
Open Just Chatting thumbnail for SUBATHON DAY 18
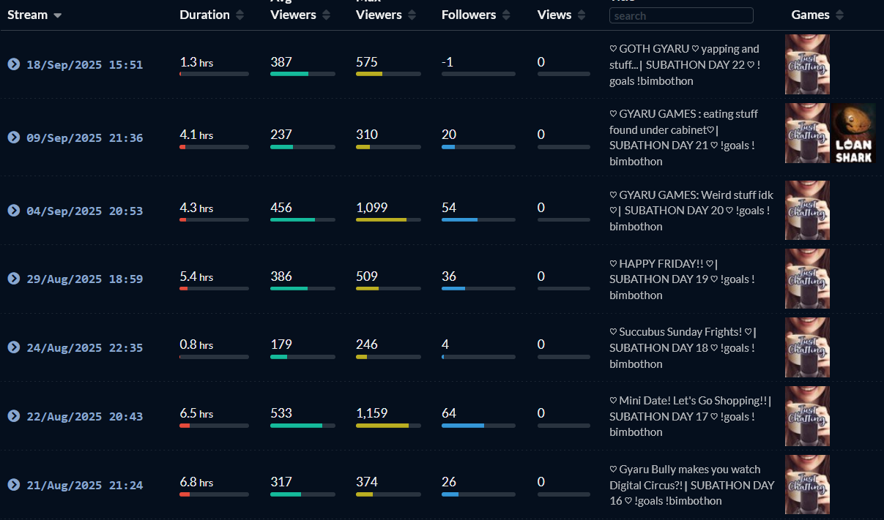tap(807, 347)
